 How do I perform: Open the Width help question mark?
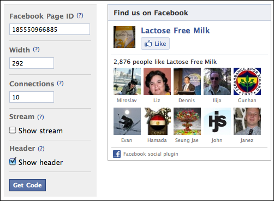[x=36, y=49]
